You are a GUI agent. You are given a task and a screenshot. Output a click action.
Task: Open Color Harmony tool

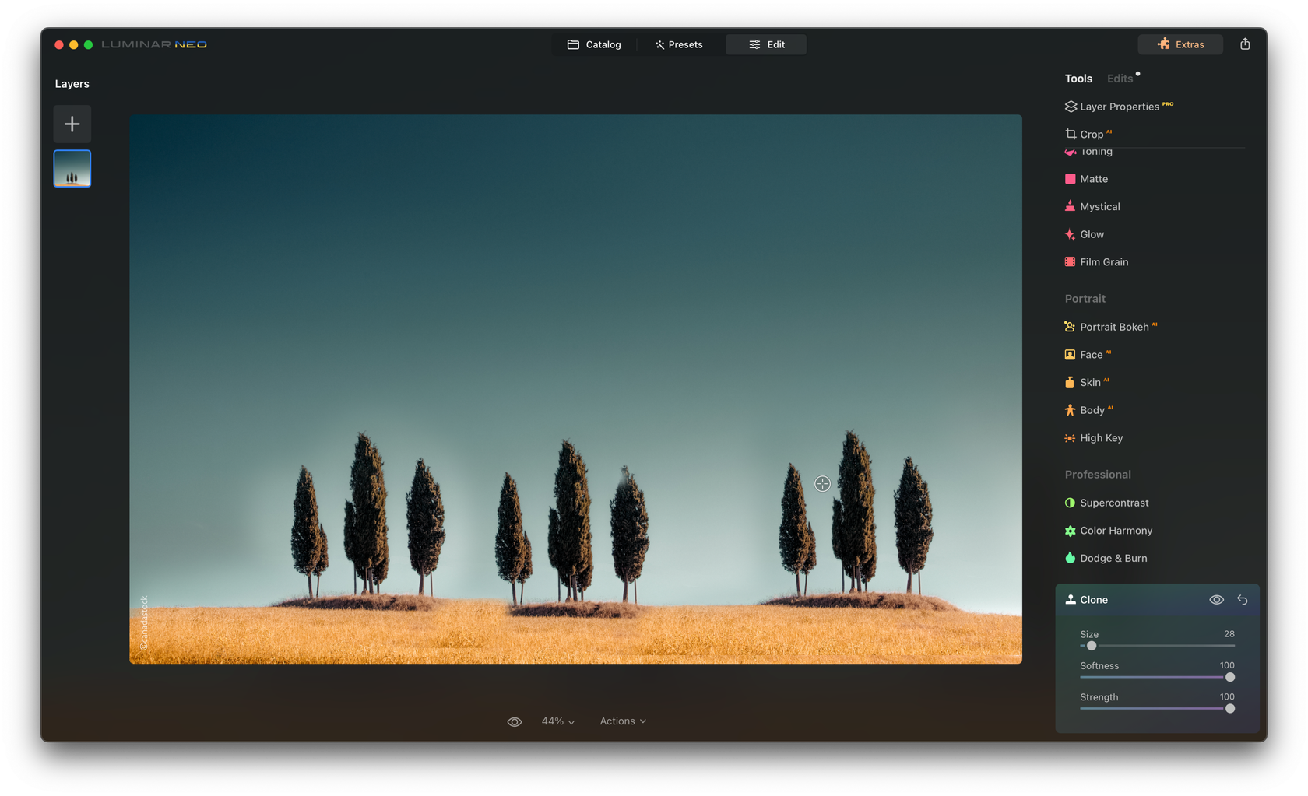(x=1115, y=531)
